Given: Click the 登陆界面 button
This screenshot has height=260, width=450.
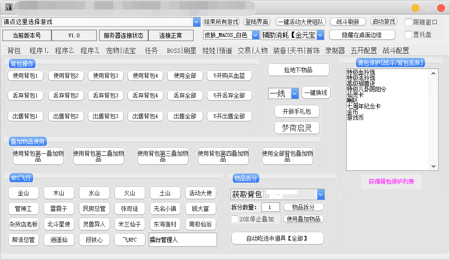Looking at the screenshot, I should (257, 22).
